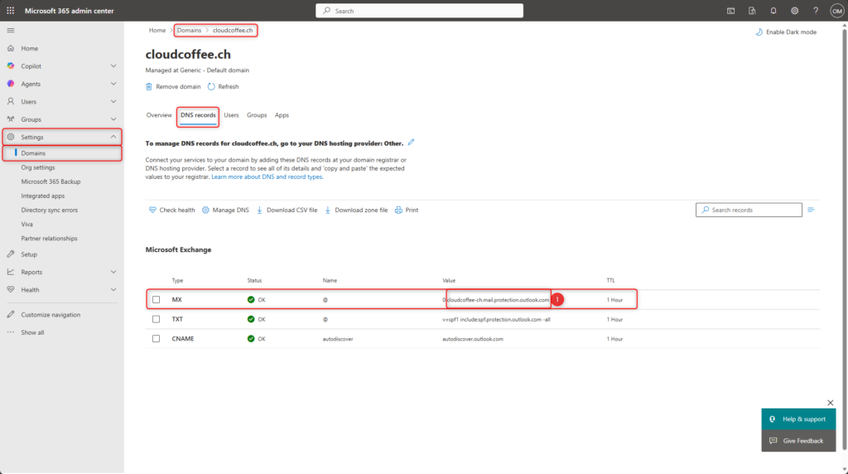The image size is (848, 474).
Task: Open Learn more about DNS and record types
Action: [x=267, y=177]
